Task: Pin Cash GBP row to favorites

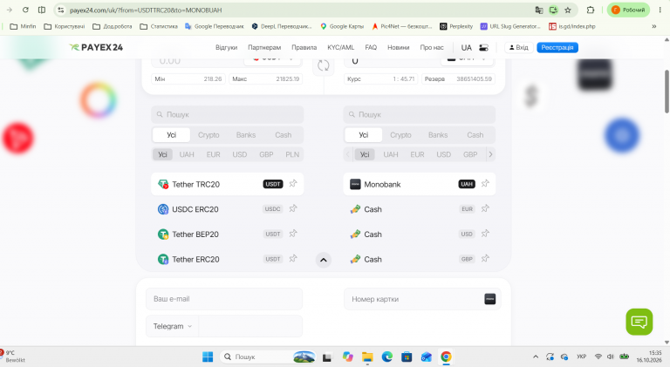Action: 485,259
